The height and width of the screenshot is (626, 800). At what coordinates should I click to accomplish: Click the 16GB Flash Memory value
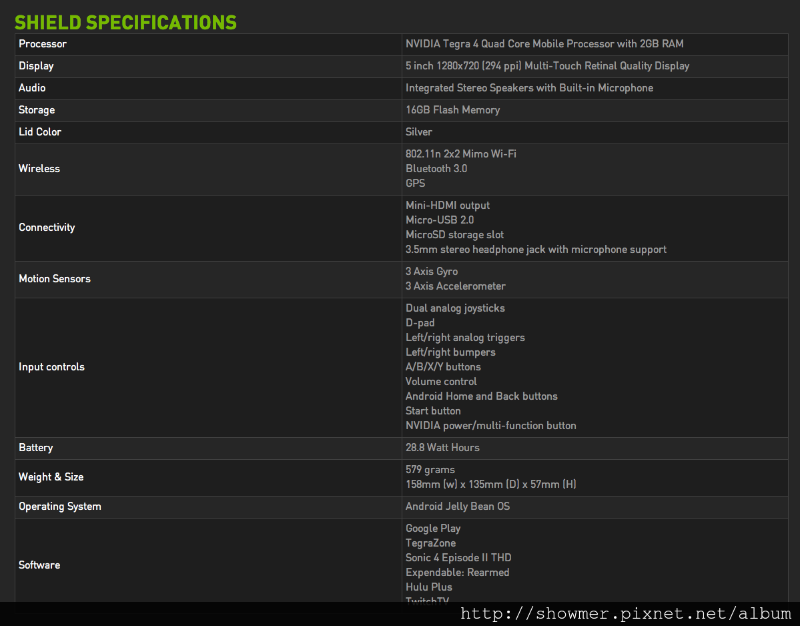(x=452, y=110)
